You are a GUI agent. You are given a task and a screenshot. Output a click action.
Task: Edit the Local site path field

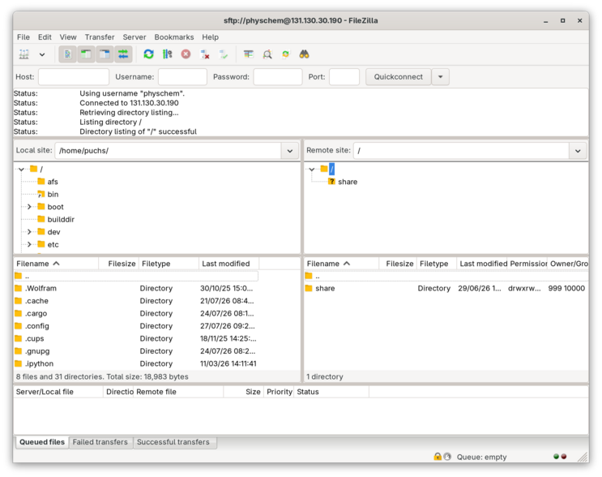(x=169, y=151)
